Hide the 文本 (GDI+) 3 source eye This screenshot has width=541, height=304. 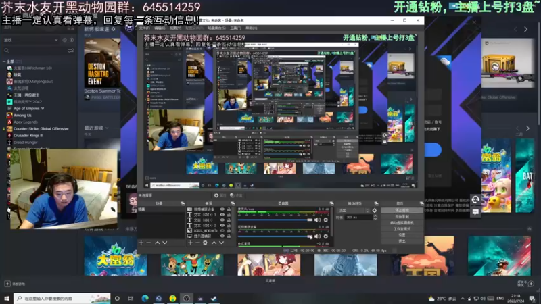(x=222, y=214)
